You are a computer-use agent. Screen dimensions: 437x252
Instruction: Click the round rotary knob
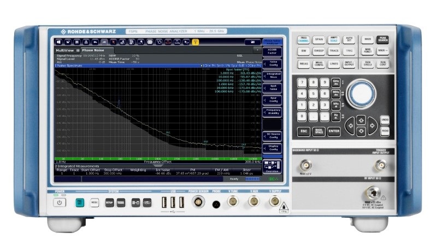click(361, 94)
